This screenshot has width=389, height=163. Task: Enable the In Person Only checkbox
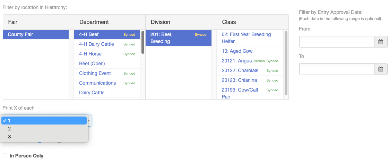[x=5, y=156]
